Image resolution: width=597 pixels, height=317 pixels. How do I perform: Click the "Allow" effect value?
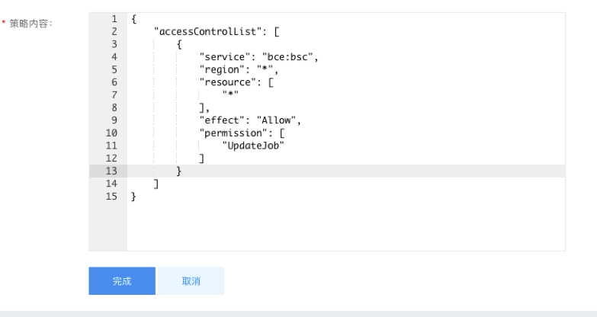click(x=277, y=120)
